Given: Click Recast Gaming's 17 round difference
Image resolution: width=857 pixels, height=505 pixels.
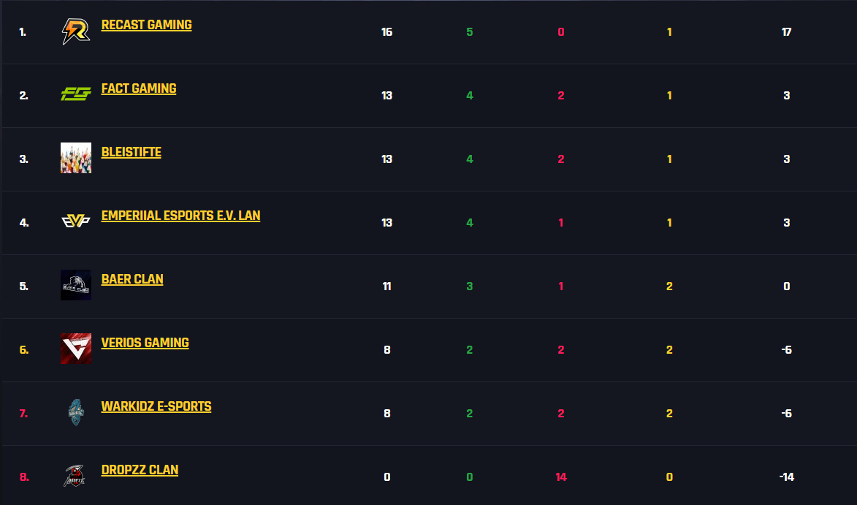Looking at the screenshot, I should 786,31.
